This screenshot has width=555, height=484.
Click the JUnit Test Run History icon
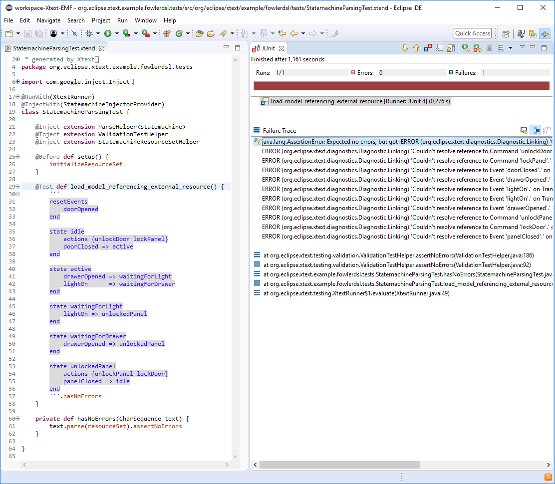501,48
